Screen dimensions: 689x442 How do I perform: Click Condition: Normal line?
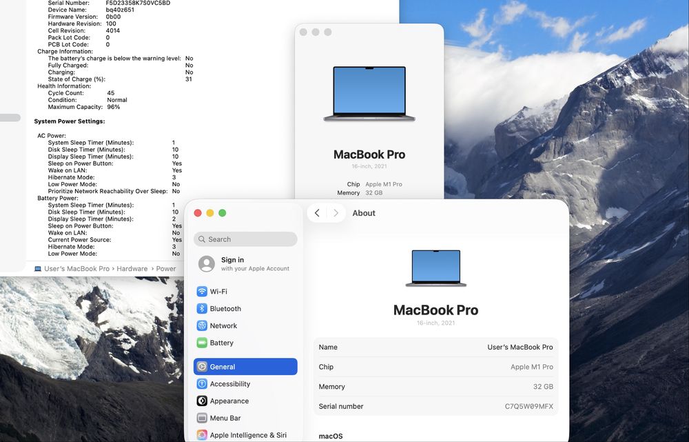coord(88,100)
